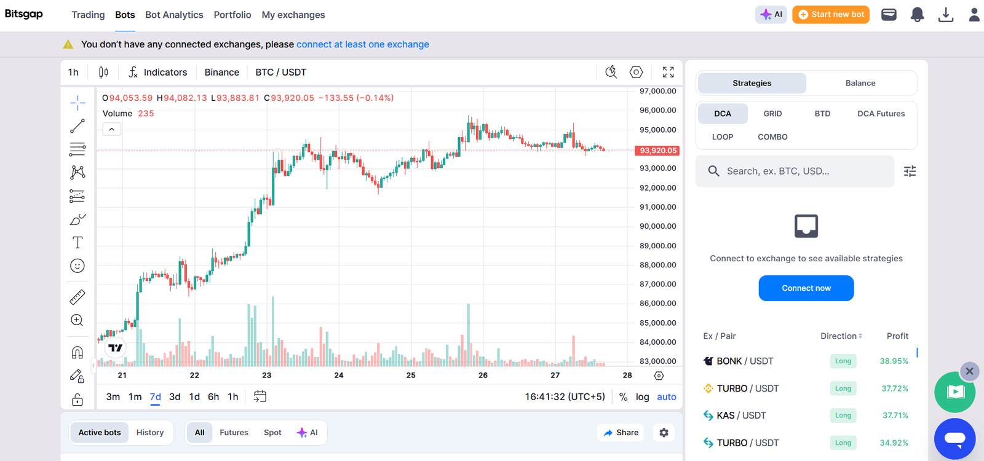
Task: Open chart settings via the gear icon
Action: pos(635,72)
